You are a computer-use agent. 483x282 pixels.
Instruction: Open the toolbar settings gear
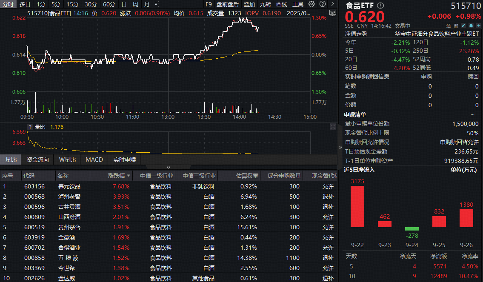pyautogui.click(x=312, y=4)
